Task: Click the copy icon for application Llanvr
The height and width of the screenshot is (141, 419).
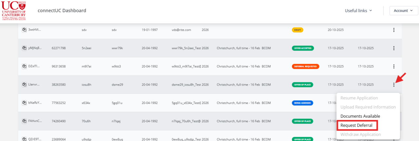Action: pos(24,85)
